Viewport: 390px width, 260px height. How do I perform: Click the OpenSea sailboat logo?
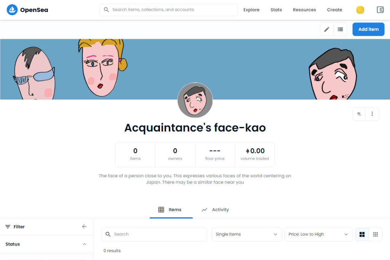click(x=12, y=10)
